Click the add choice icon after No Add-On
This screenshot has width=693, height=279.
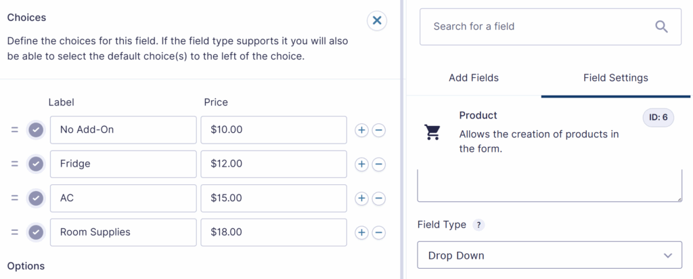(x=361, y=130)
